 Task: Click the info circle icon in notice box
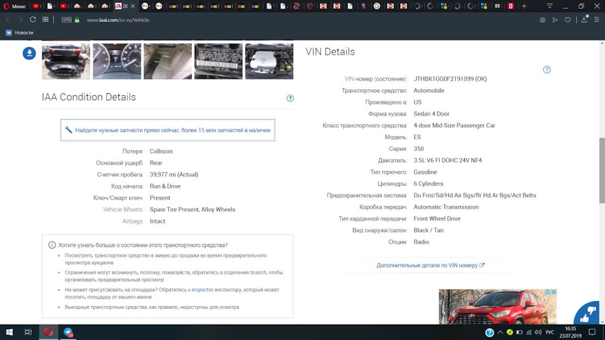tap(52, 245)
